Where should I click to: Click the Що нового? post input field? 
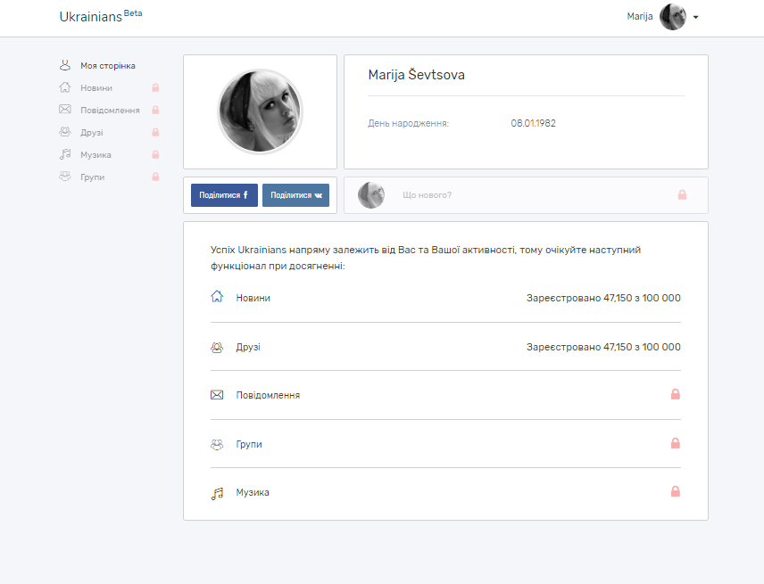[527, 195]
